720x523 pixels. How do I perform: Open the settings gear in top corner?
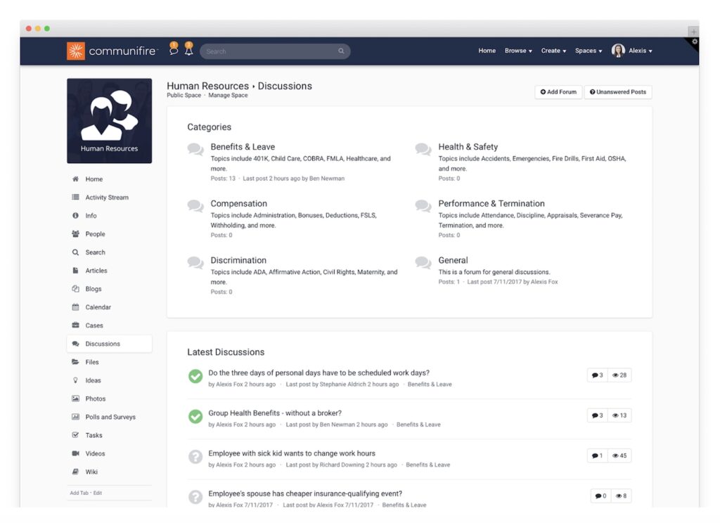(695, 42)
